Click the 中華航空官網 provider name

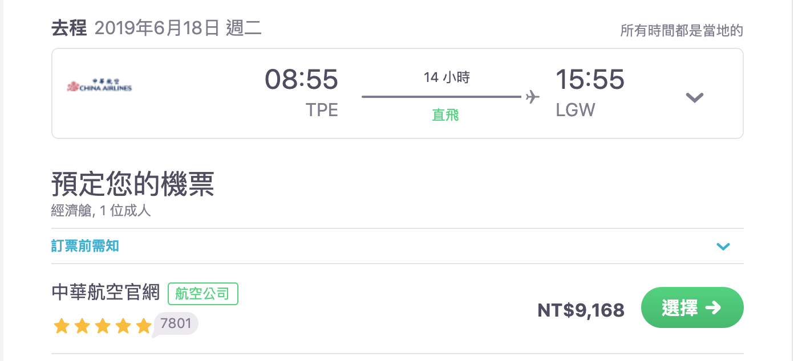[107, 293]
